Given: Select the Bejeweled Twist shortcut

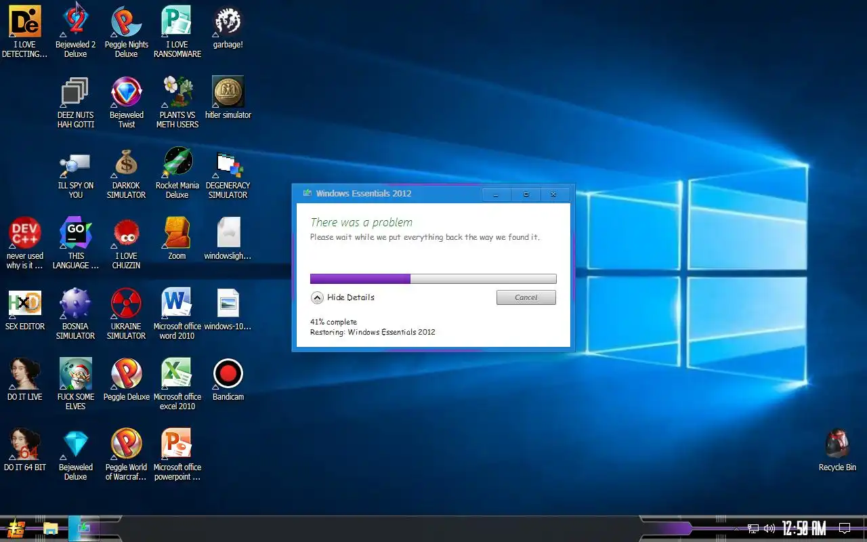Looking at the screenshot, I should coord(127,102).
